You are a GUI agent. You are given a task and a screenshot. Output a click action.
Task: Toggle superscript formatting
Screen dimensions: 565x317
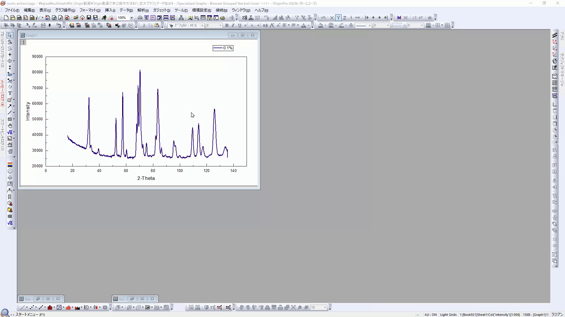click(246, 26)
